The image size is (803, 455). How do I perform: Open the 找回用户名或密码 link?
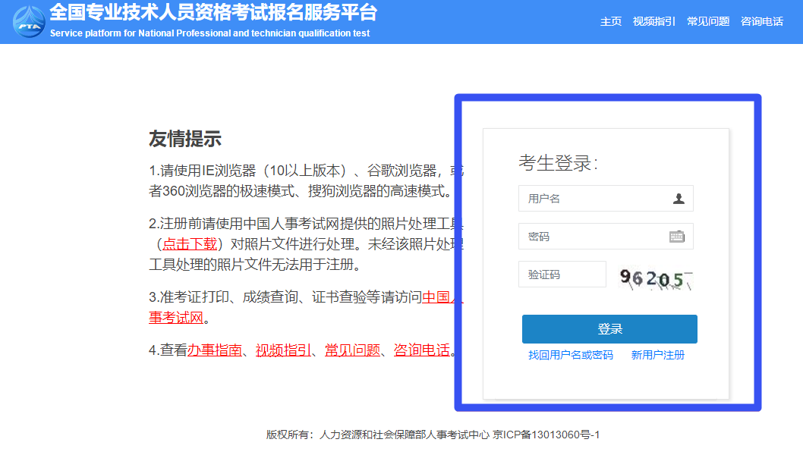click(571, 355)
